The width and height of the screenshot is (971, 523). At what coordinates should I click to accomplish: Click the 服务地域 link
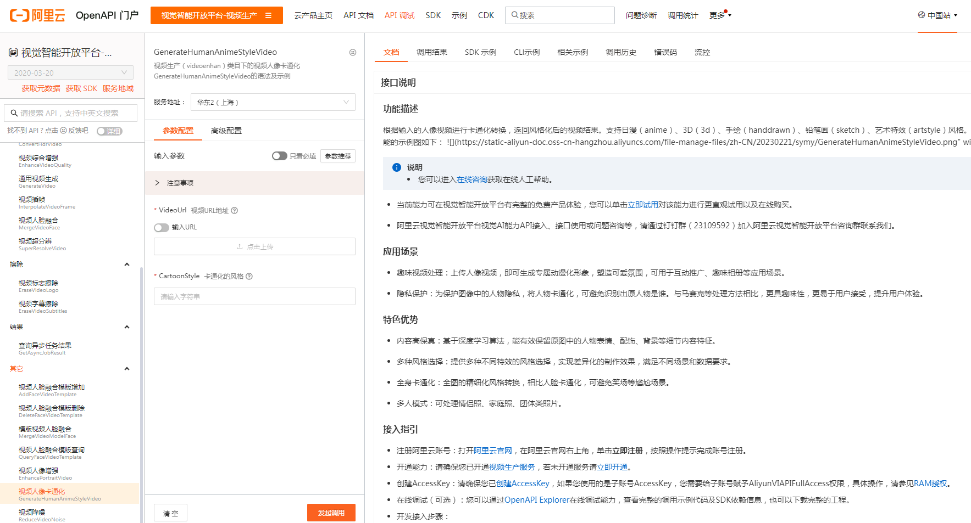pyautogui.click(x=118, y=88)
